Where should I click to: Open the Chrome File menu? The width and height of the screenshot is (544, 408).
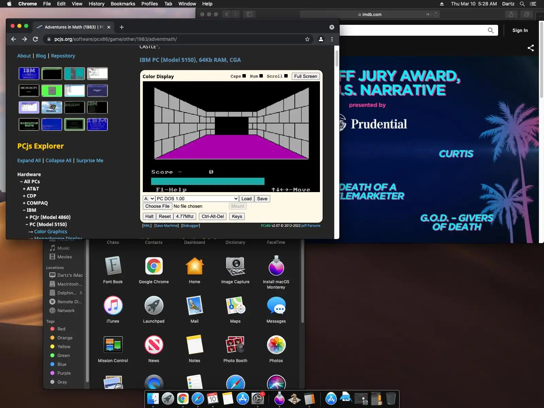point(47,4)
